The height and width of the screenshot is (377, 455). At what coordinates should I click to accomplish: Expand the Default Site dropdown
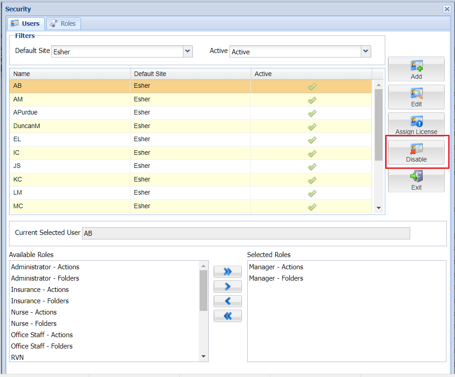click(x=188, y=52)
